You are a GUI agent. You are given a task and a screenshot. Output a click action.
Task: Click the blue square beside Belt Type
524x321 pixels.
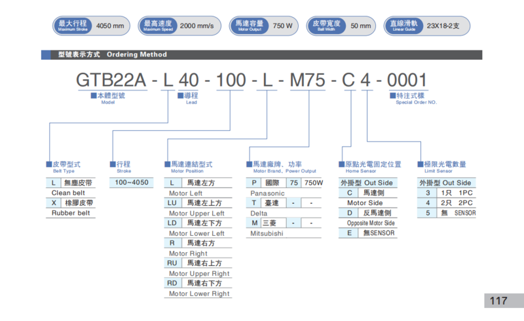48,164
